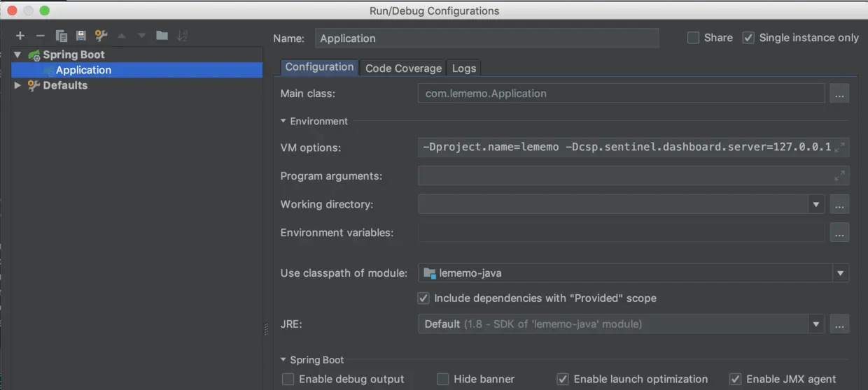Viewport: 868px width, 390px height.
Task: Open the Logs tab
Action: tap(463, 68)
